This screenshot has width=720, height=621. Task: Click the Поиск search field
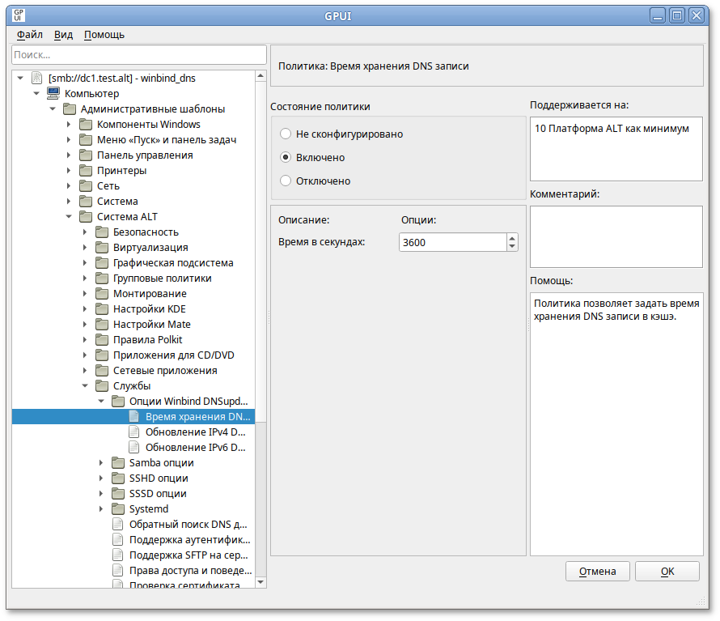[x=139, y=54]
